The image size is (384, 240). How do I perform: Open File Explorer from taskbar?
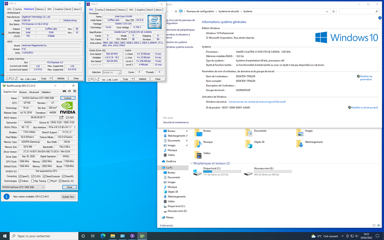pos(113,236)
